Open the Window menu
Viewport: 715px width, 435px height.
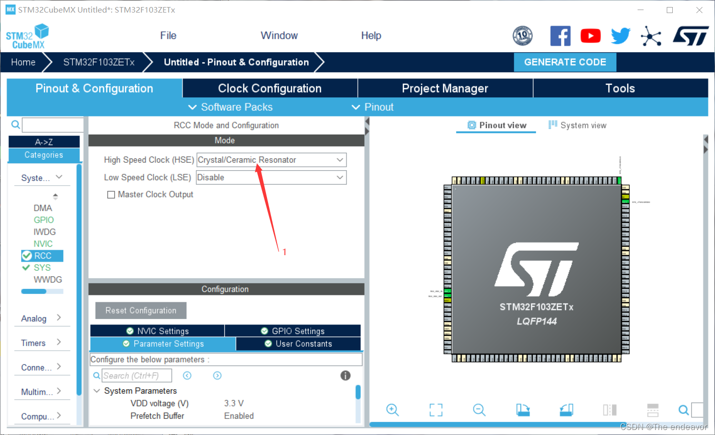click(x=279, y=36)
